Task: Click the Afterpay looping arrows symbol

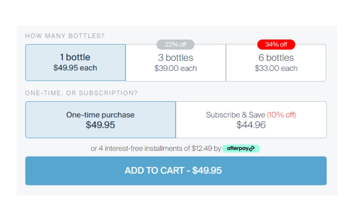Action: click(251, 149)
